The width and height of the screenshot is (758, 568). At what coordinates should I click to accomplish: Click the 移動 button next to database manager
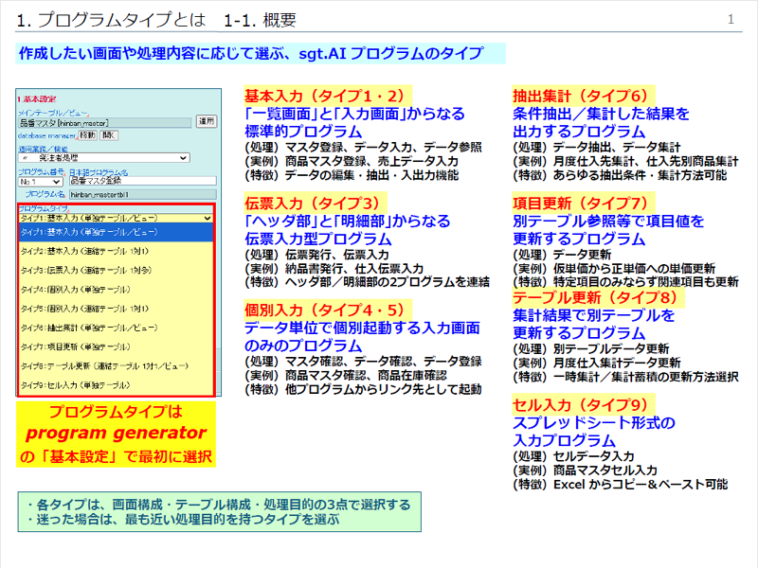tap(87, 135)
